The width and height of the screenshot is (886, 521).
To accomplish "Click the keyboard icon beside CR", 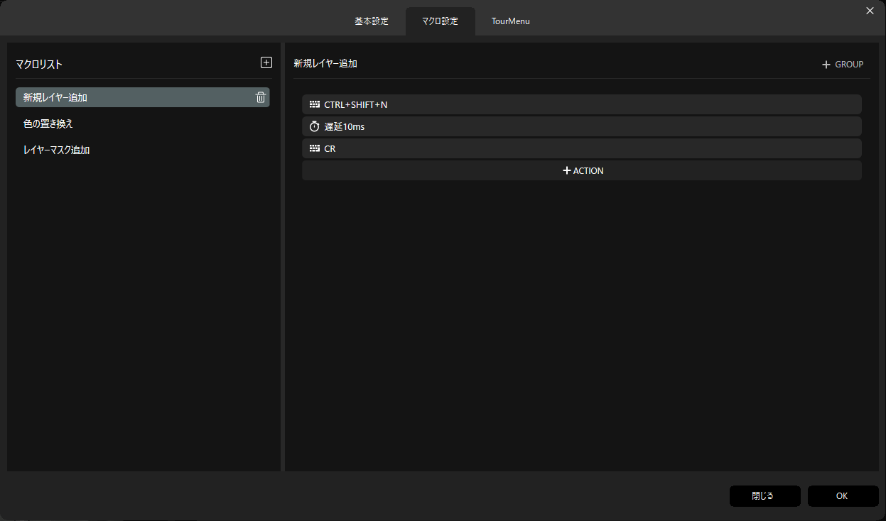I will 315,149.
